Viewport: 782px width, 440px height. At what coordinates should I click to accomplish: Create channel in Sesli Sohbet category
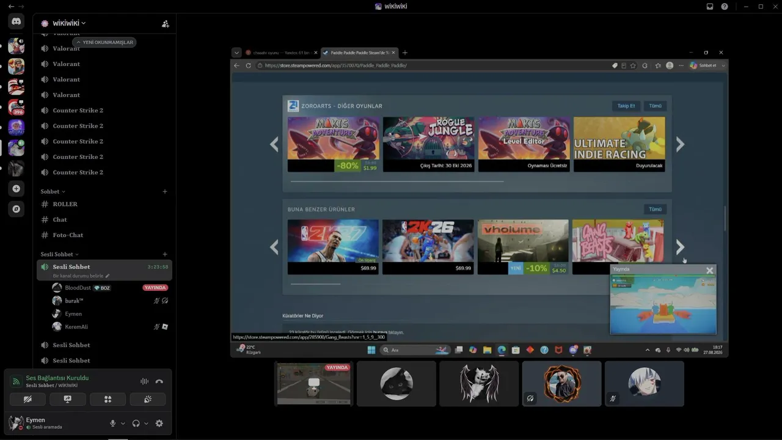[165, 254]
